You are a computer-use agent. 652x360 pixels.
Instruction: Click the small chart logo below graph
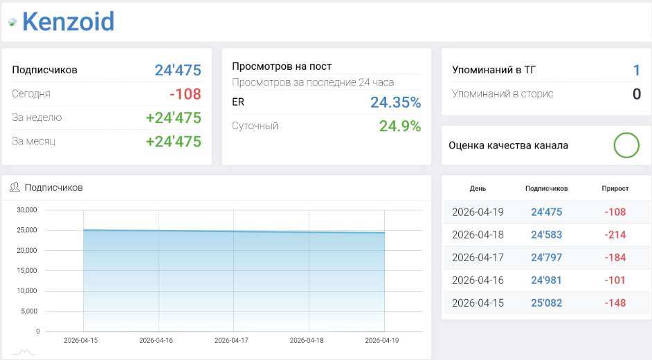tap(24, 352)
